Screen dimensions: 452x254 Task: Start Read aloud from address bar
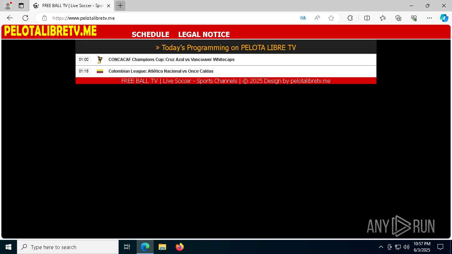(317, 18)
